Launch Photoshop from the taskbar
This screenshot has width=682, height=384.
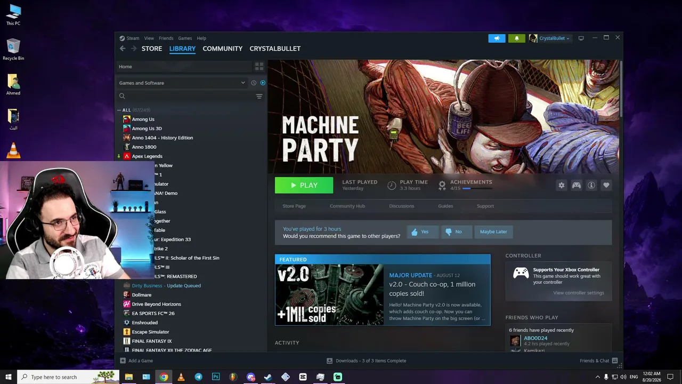pos(216,377)
